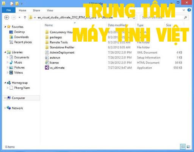Click the Forward navigation arrow
This screenshot has width=194, height=152.
pyautogui.click(x=14, y=17)
